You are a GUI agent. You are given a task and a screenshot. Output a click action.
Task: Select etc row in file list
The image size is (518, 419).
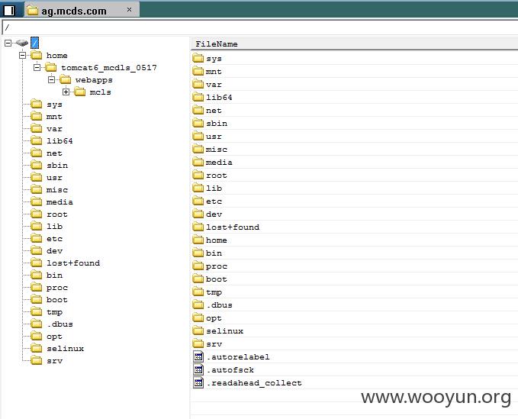pyautogui.click(x=354, y=201)
